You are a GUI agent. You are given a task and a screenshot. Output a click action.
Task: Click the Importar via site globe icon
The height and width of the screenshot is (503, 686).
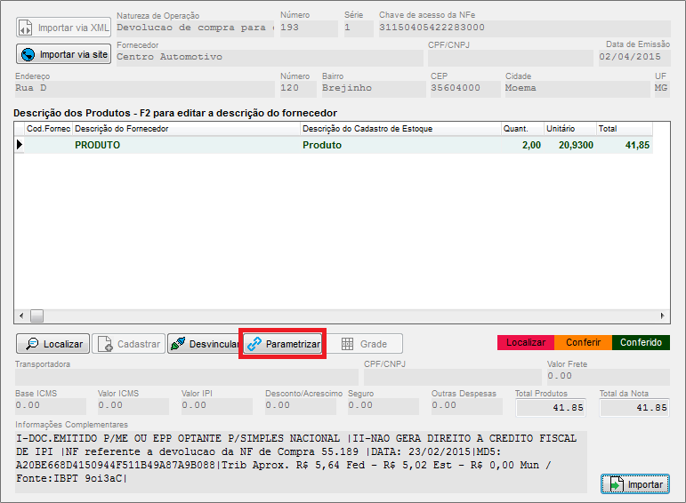[x=28, y=54]
